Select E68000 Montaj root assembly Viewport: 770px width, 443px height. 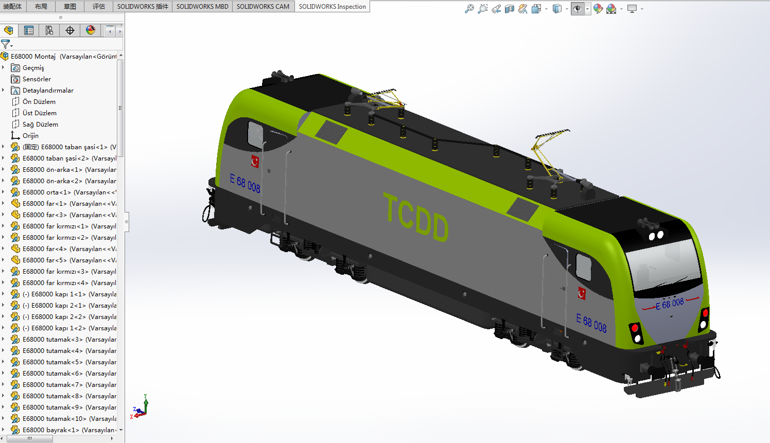tap(59, 56)
